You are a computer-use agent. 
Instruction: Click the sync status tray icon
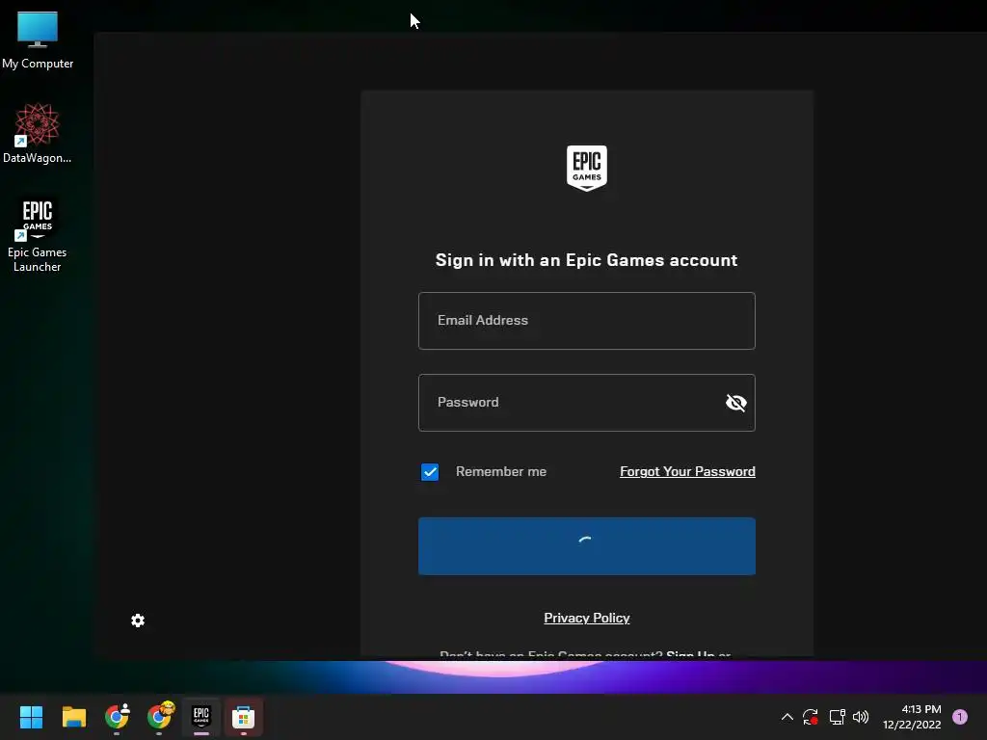pyautogui.click(x=810, y=717)
